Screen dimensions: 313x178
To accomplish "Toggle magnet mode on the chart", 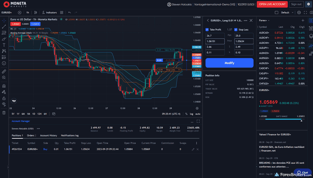I will click(4, 86).
